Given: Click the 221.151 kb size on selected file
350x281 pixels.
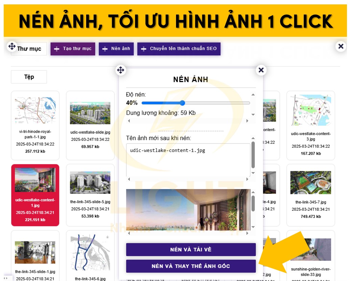Looking at the screenshot, I should (x=35, y=220).
